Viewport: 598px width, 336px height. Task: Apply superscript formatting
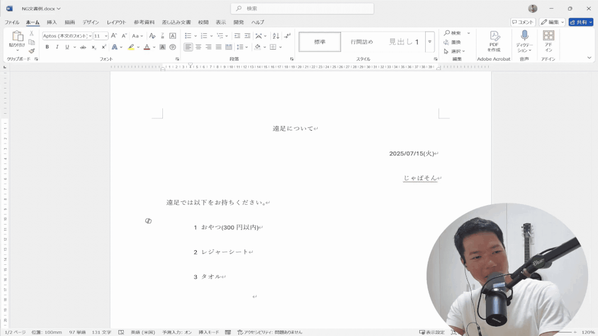point(104,47)
